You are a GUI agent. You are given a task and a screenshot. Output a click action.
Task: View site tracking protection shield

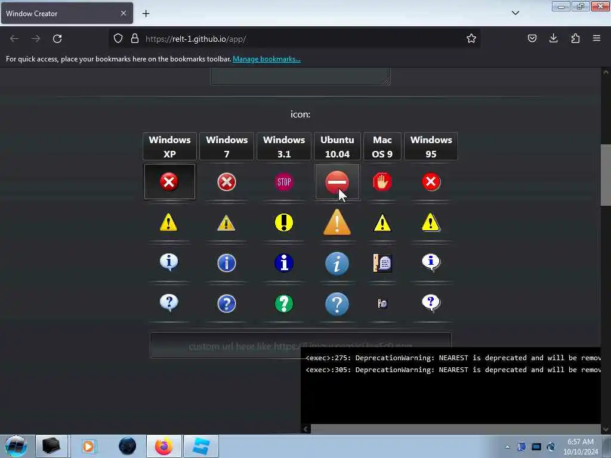(118, 39)
